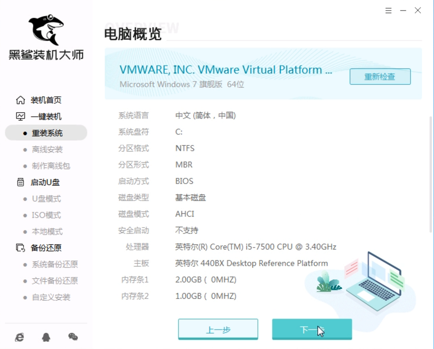The height and width of the screenshot is (349, 434).
Task: Choose 本地模式 in sidebar
Action: pos(47,232)
